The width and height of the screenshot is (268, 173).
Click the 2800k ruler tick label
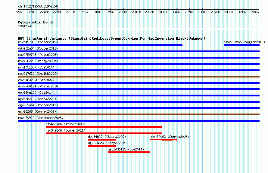123,12
